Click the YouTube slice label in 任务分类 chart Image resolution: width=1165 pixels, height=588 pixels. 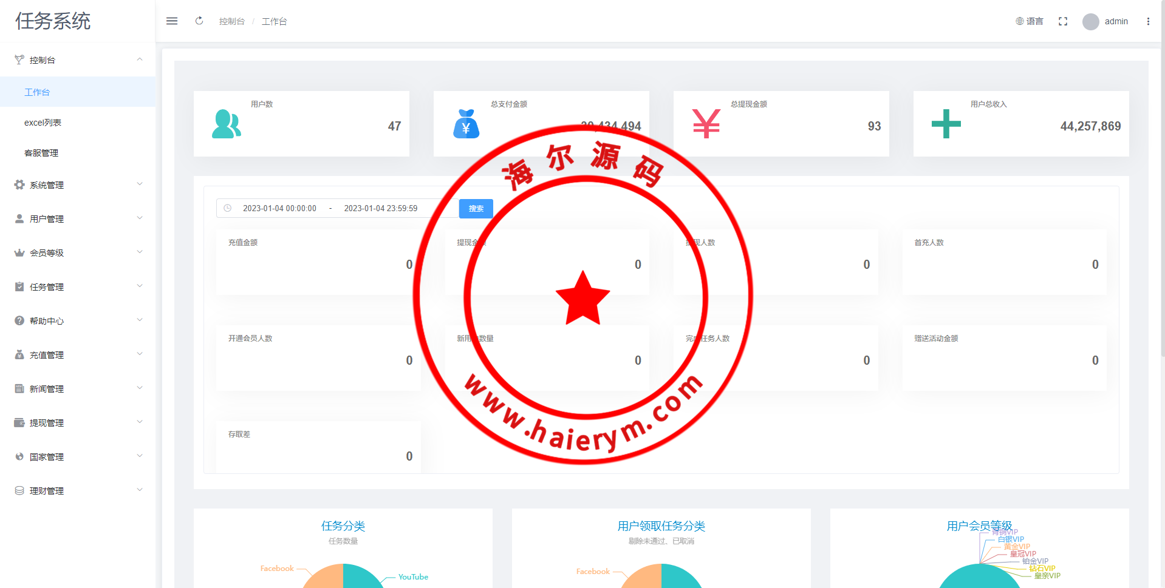[x=413, y=577]
